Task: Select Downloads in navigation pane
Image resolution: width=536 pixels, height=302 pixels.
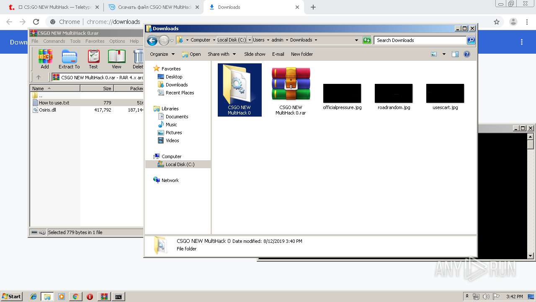Action: tap(173, 85)
